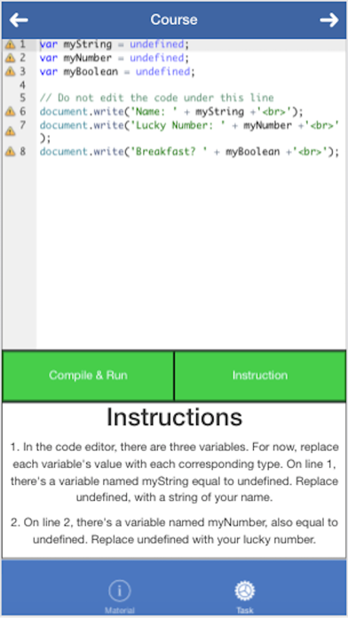Click warning icon on line 8
Image resolution: width=348 pixels, height=618 pixels.
[11, 152]
